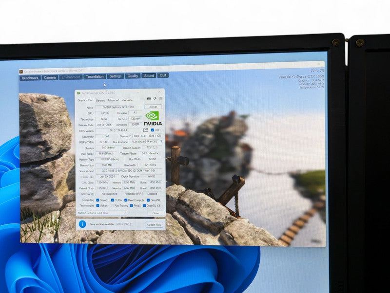390x293 pixels.
Task: Click the Close button in GPU-Z
Action: tap(156, 213)
